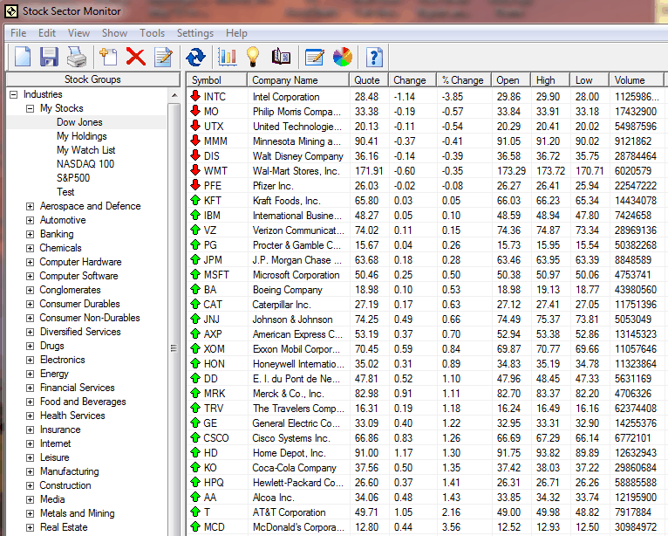Open the Settings menu
Screen dimensions: 668x536
click(x=194, y=33)
